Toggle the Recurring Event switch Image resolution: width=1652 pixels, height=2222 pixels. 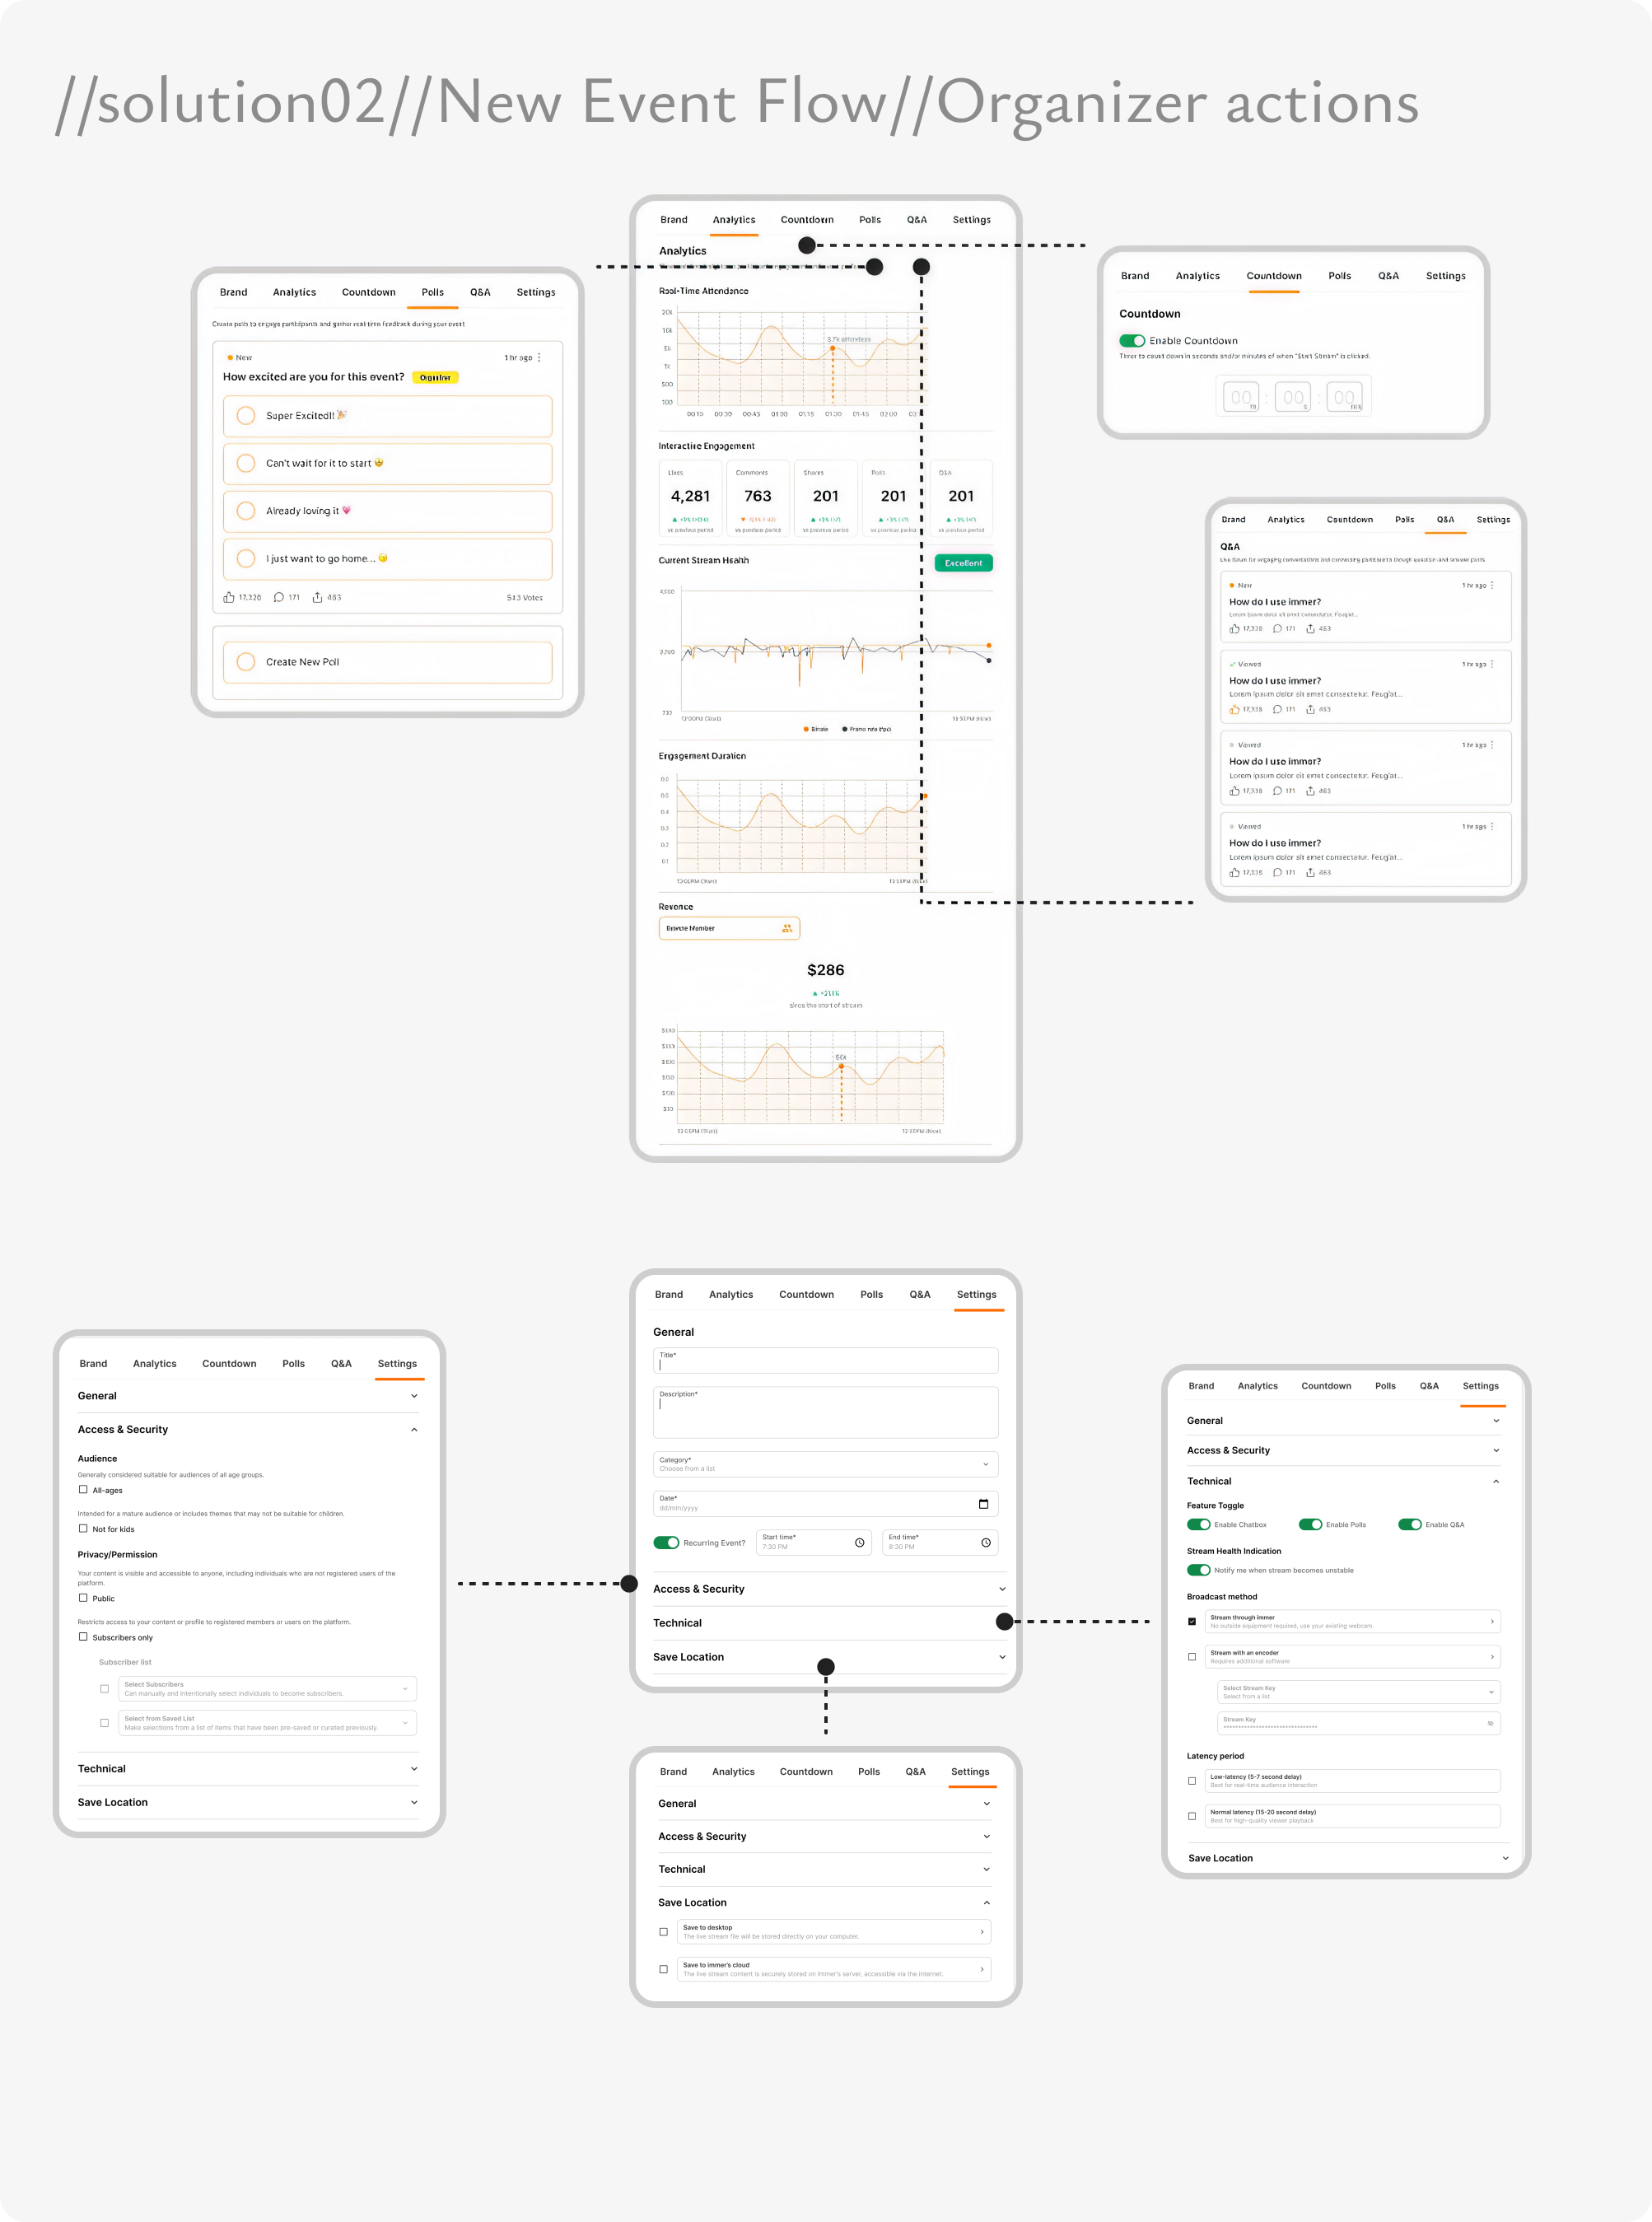coord(666,1542)
